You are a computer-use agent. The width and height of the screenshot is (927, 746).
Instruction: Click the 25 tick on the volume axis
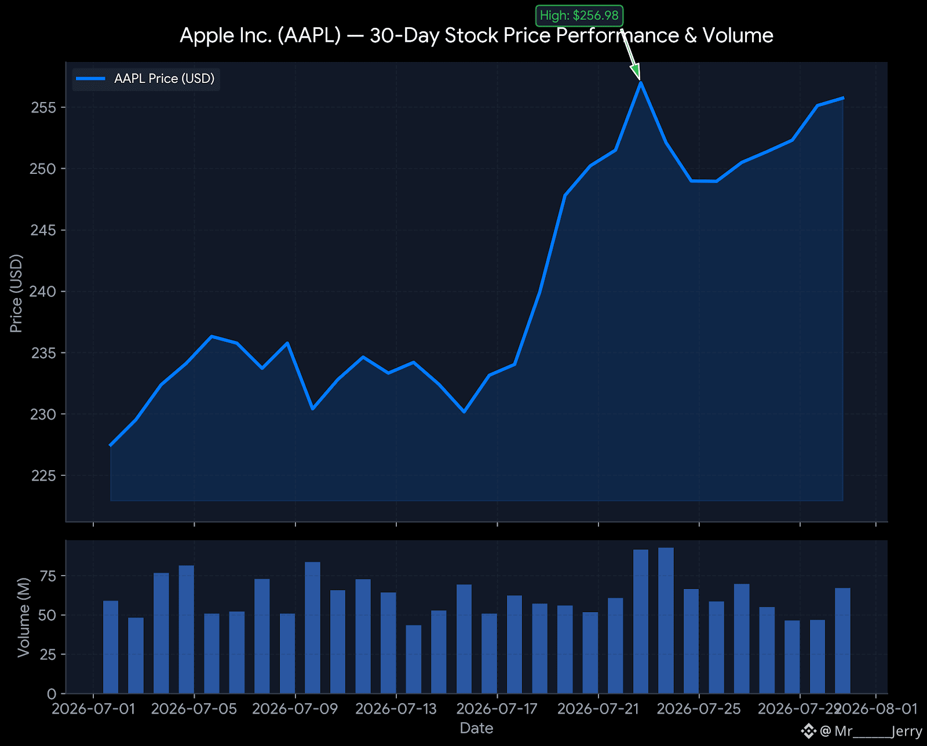point(48,654)
